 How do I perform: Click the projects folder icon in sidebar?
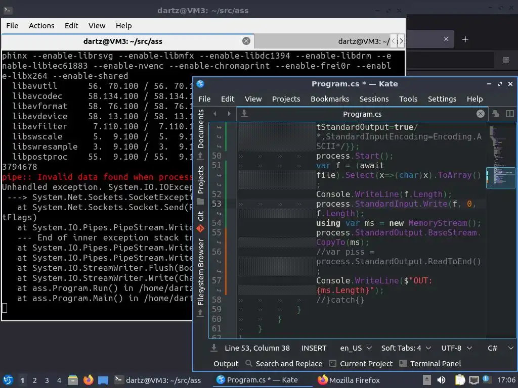coord(200,201)
